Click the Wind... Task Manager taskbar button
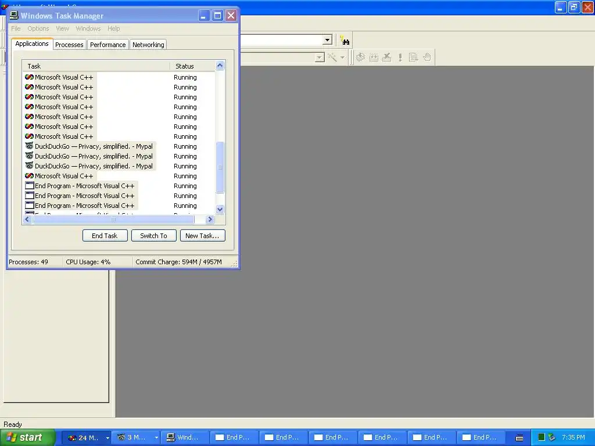 (x=184, y=438)
